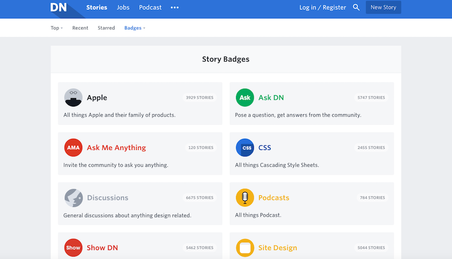The image size is (452, 259).
Task: Go to the Stories section
Action: pyautogui.click(x=97, y=7)
